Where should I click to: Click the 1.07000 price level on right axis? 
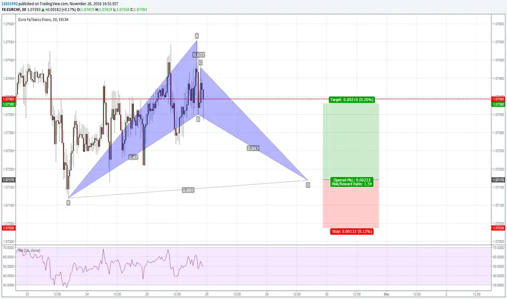click(499, 241)
